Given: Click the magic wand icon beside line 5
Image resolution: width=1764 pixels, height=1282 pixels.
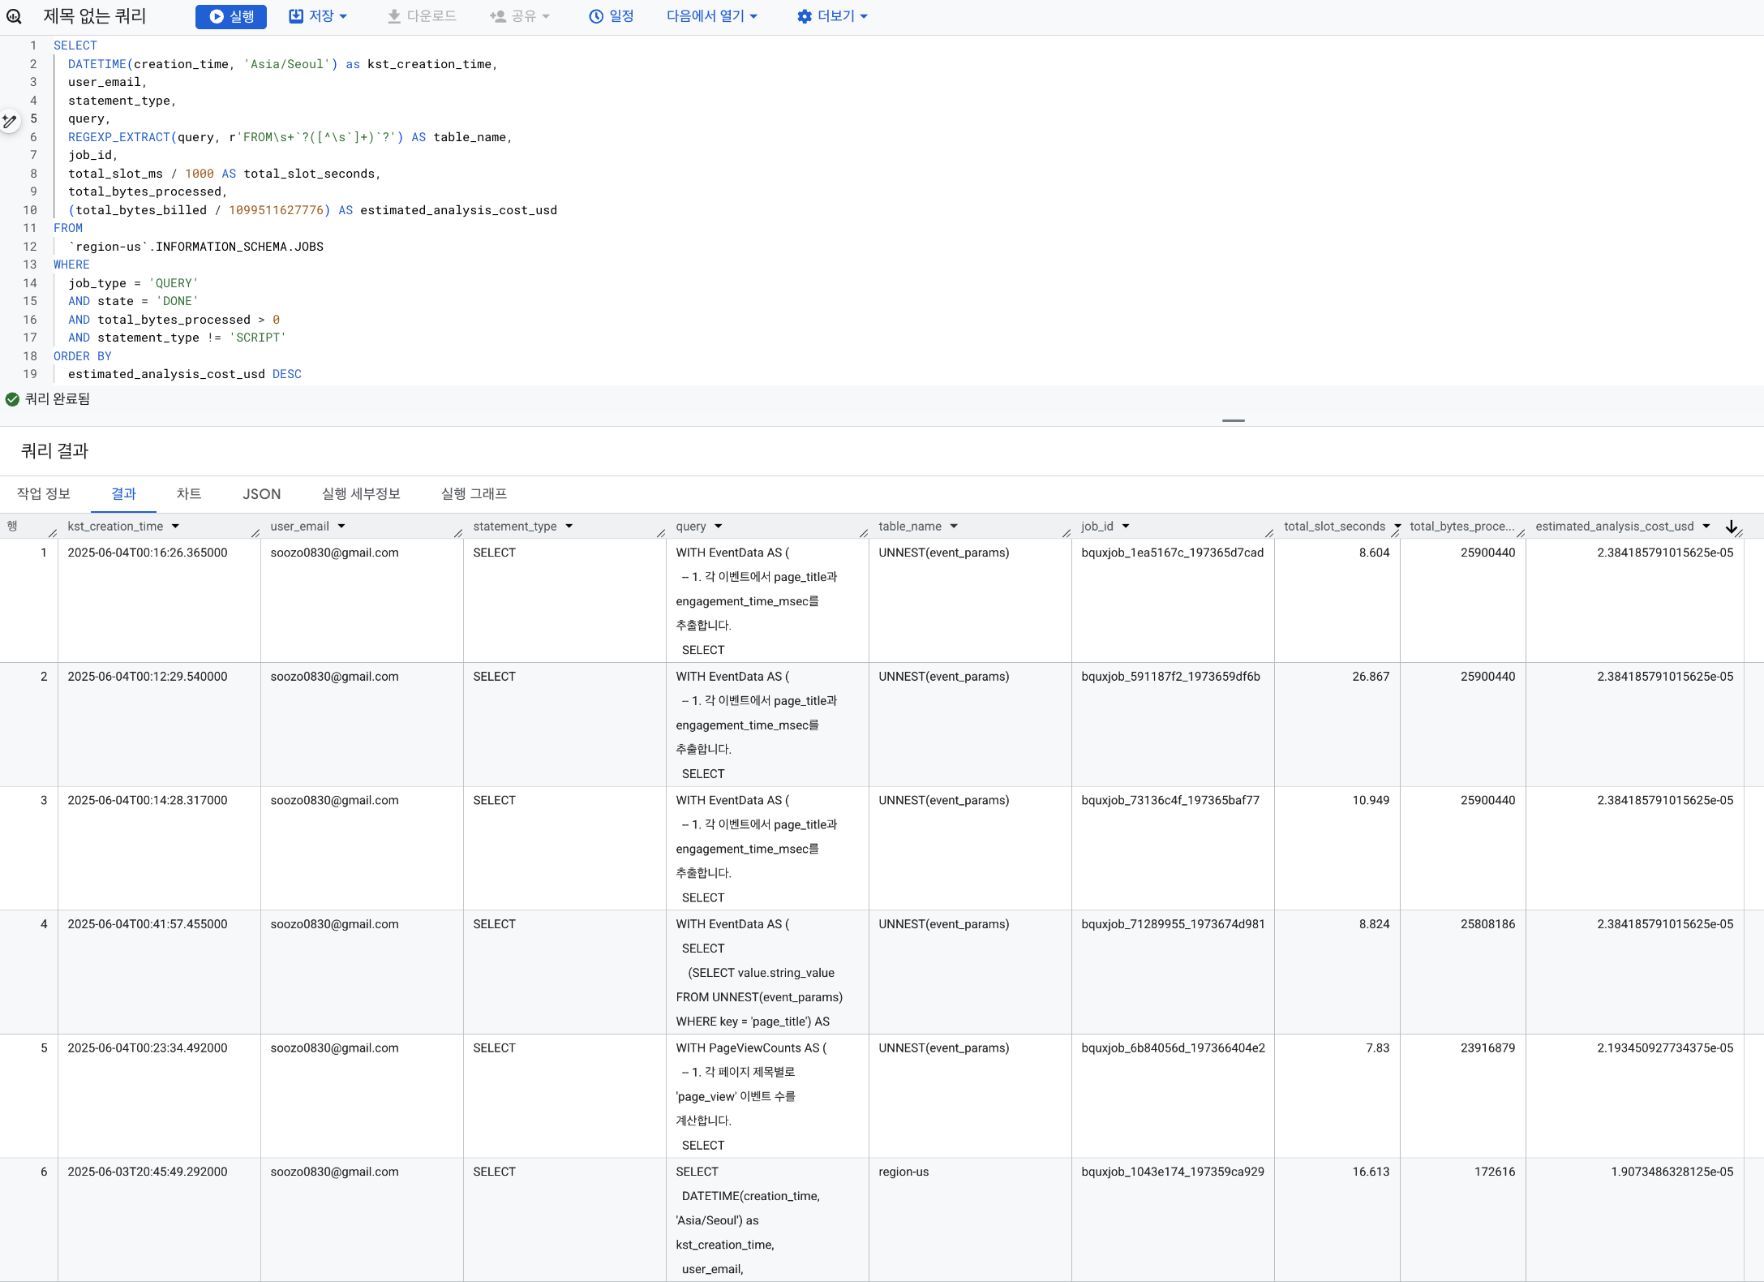Looking at the screenshot, I should (x=10, y=122).
